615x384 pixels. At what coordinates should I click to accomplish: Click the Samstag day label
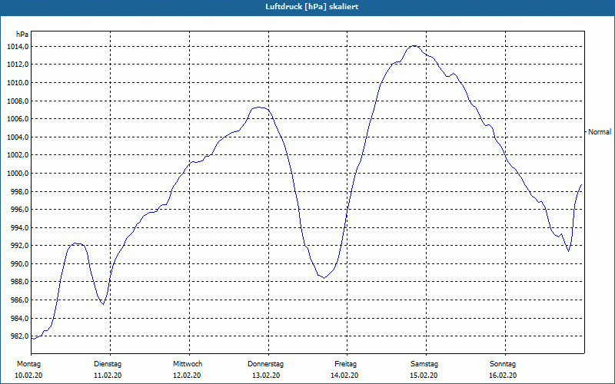click(424, 364)
